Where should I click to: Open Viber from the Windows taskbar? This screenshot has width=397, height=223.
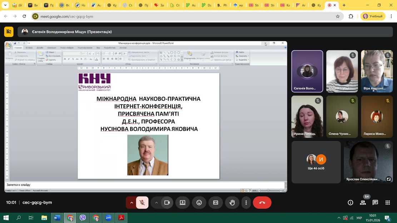(83, 218)
